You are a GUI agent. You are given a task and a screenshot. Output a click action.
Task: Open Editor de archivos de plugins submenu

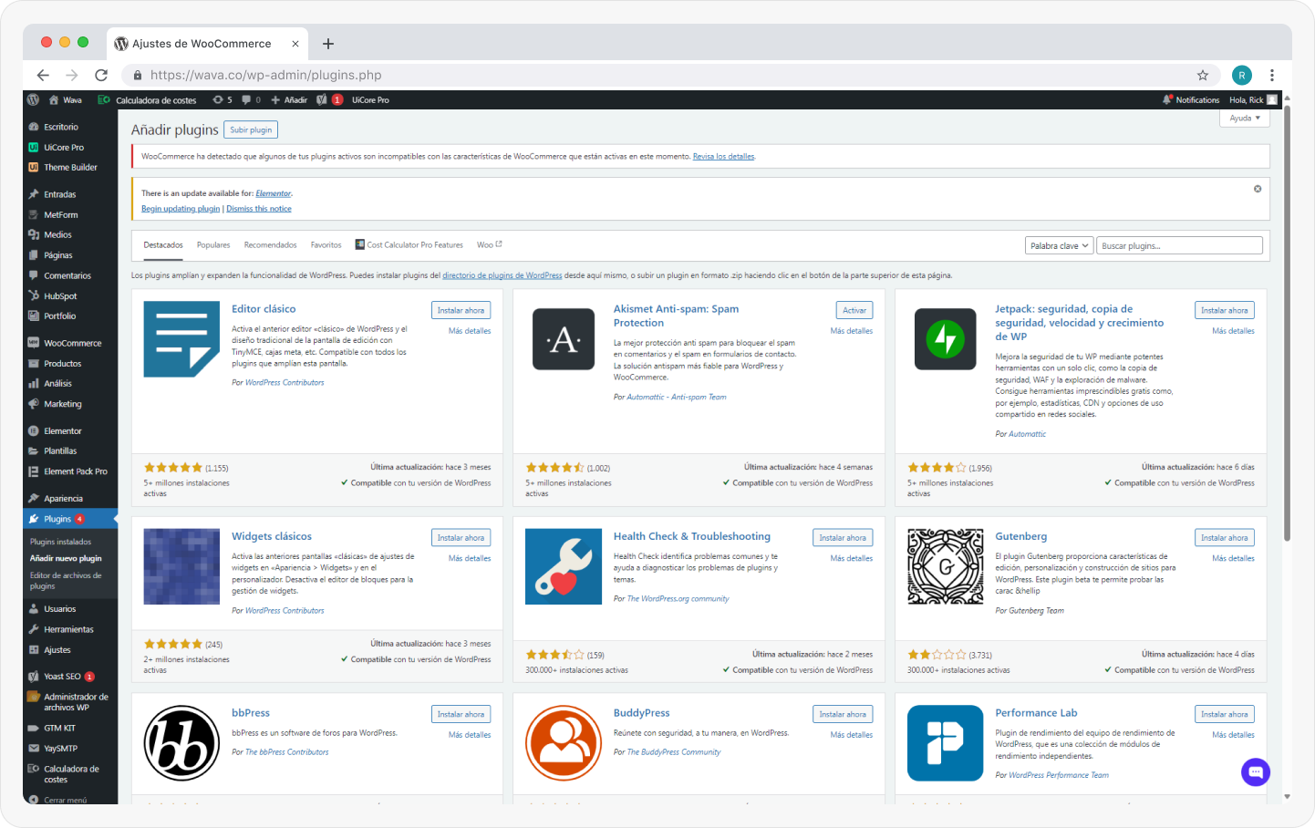pyautogui.click(x=66, y=581)
